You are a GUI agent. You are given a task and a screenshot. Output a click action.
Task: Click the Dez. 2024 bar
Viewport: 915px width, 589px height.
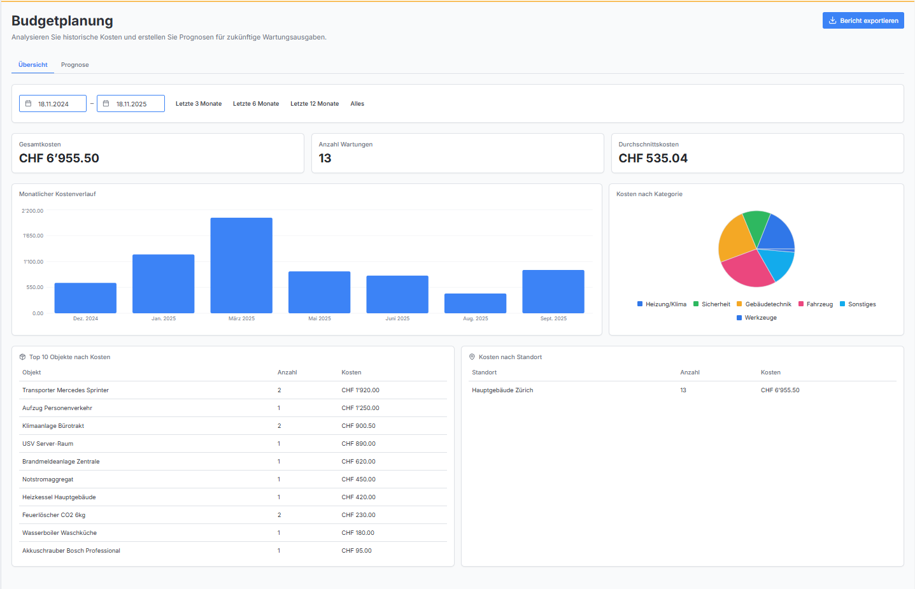[85, 298]
